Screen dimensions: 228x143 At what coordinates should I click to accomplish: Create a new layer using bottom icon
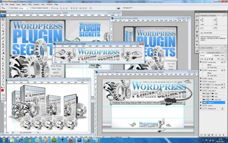pyautogui.click(x=220, y=135)
